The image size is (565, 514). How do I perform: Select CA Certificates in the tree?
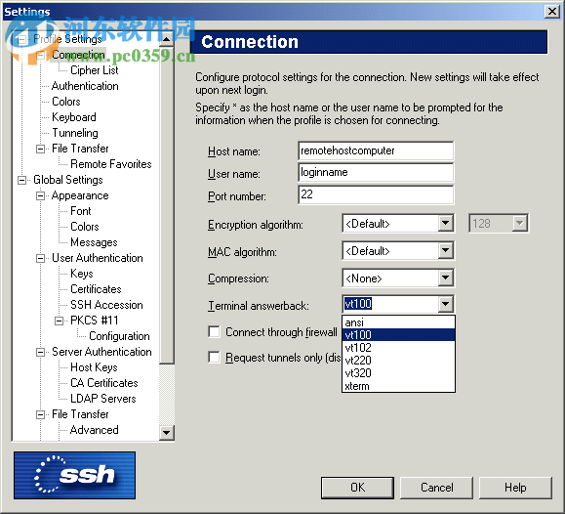click(x=104, y=383)
